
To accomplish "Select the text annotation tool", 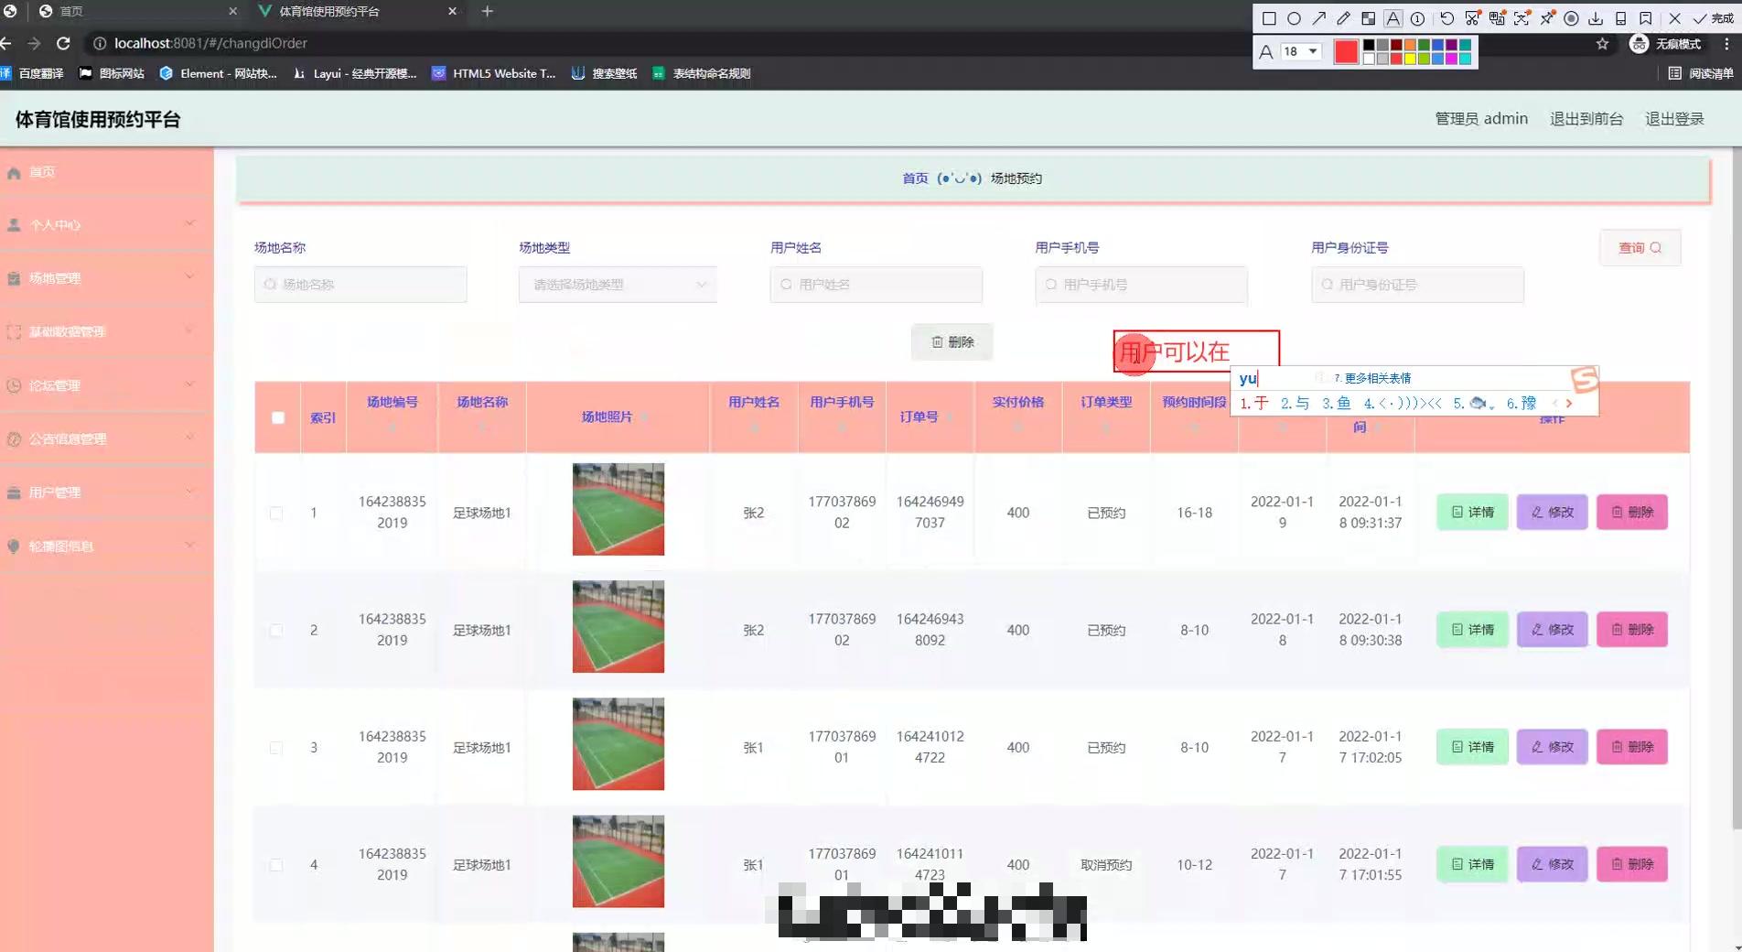I will click(1393, 17).
